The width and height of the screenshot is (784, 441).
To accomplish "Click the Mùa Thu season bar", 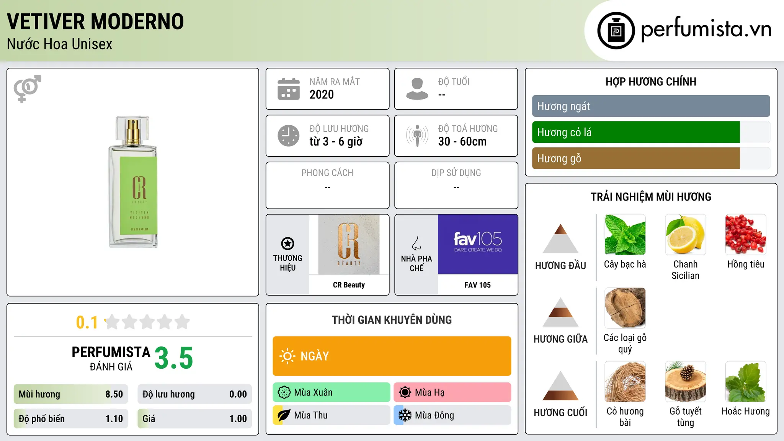I will tap(332, 415).
